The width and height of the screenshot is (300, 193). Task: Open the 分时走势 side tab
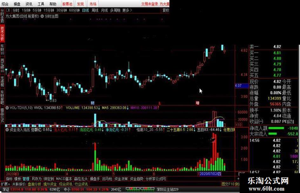point(2,16)
